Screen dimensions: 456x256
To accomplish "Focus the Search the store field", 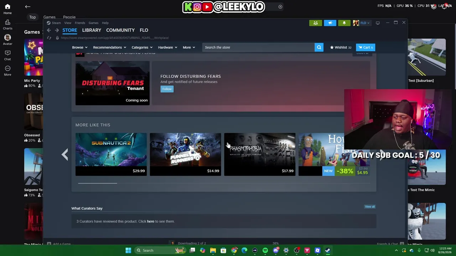I will click(x=259, y=47).
